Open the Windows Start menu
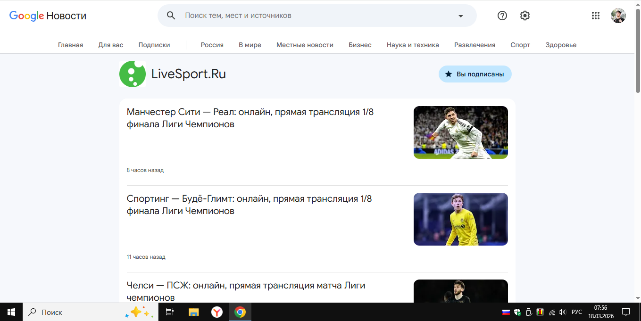The image size is (641, 321). pyautogui.click(x=11, y=312)
